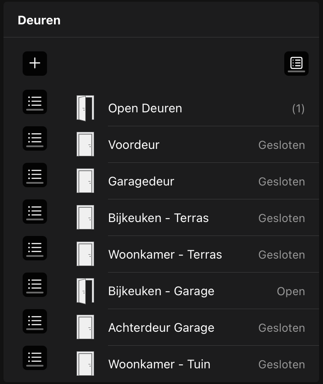Screen dimensions: 323x384
Task: Click the list icon beside Garagedeur
Action: click(35, 175)
